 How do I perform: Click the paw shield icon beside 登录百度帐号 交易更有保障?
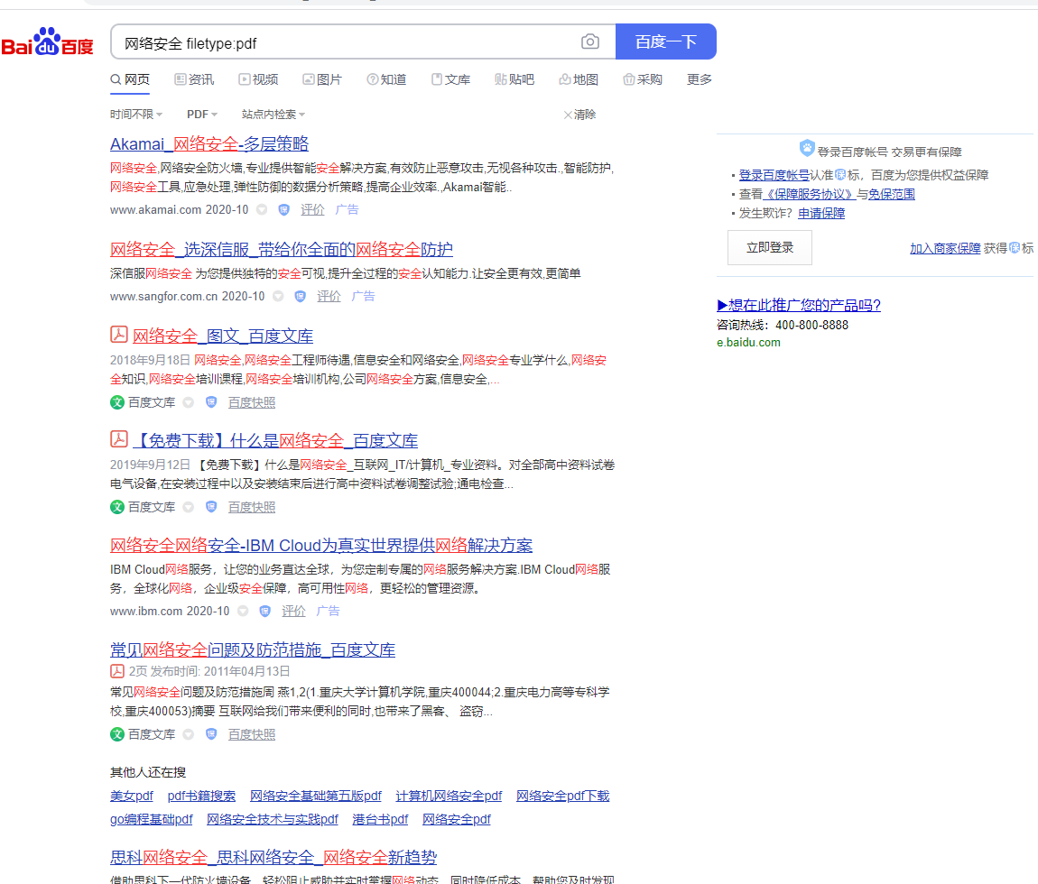pos(806,148)
